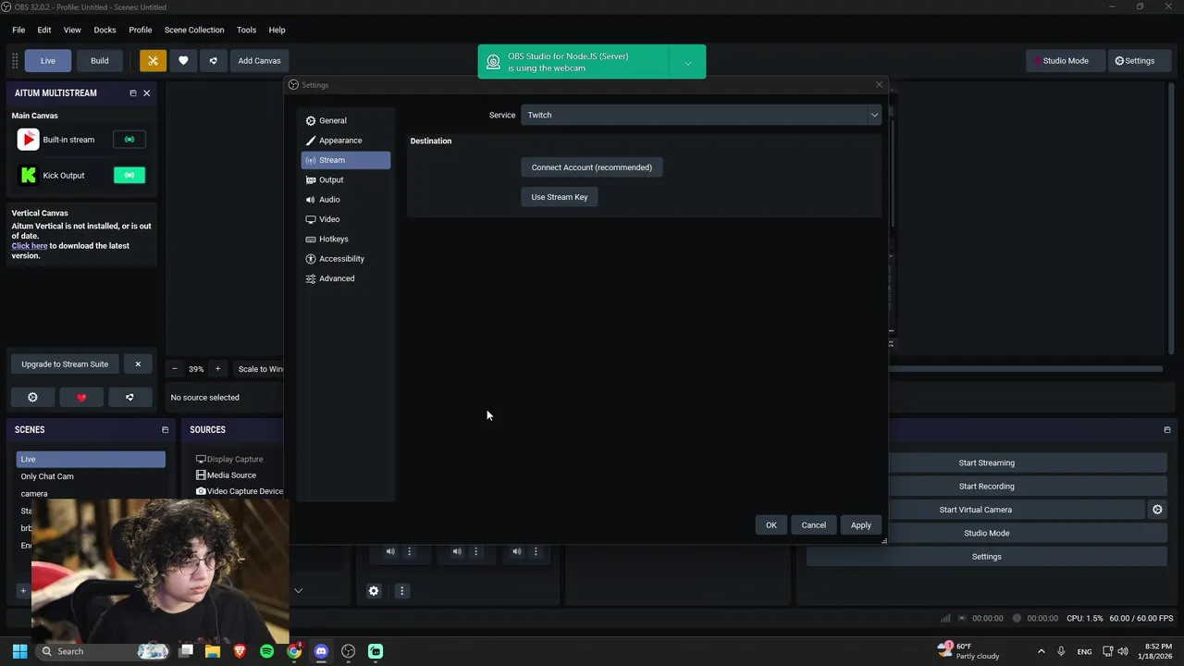Click Use Stream Key

(560, 197)
